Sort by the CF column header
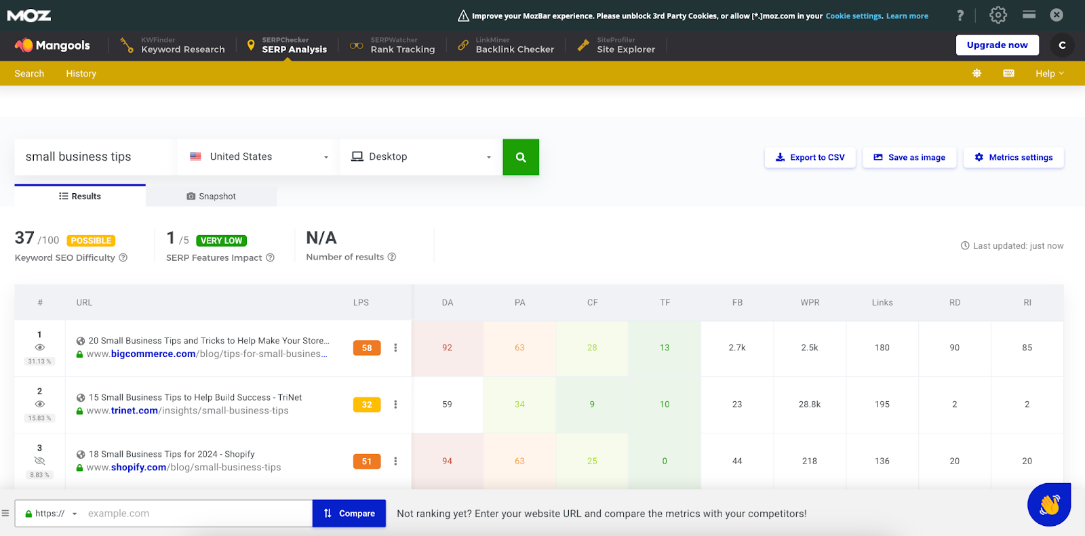Screen dimensions: 1085x536 (593, 302)
